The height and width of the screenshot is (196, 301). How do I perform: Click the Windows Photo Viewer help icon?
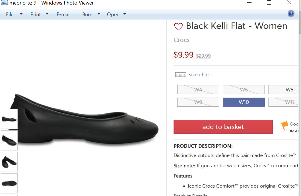291,14
